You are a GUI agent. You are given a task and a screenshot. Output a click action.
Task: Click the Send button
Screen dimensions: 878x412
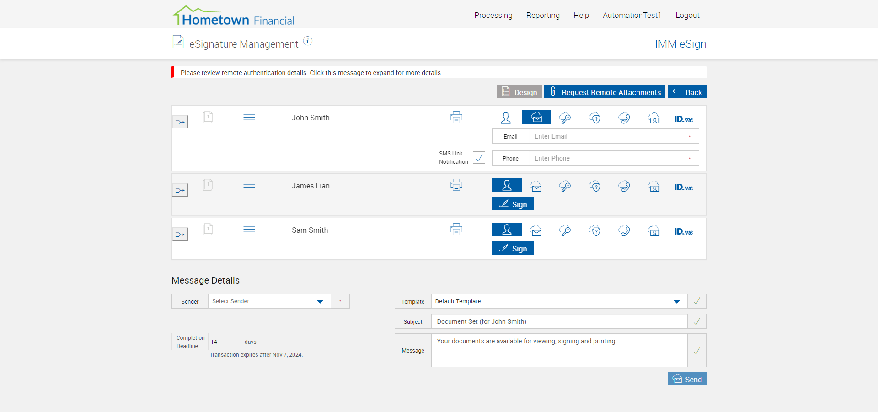coord(686,379)
